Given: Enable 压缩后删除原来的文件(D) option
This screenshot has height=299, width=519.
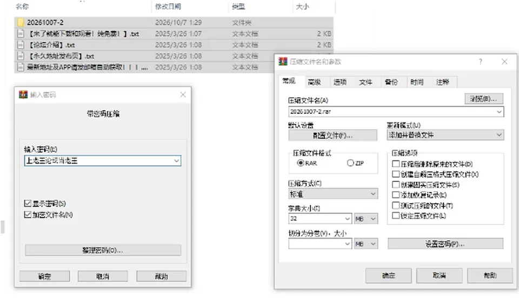Looking at the screenshot, I should (396, 164).
